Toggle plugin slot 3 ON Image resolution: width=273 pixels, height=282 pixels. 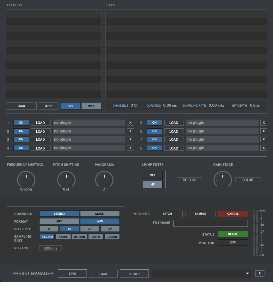[21, 139]
